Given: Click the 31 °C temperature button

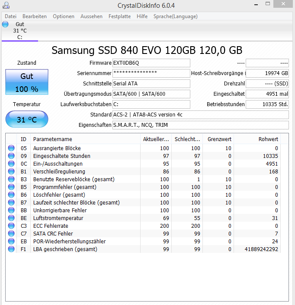Looking at the screenshot, I should [27, 119].
